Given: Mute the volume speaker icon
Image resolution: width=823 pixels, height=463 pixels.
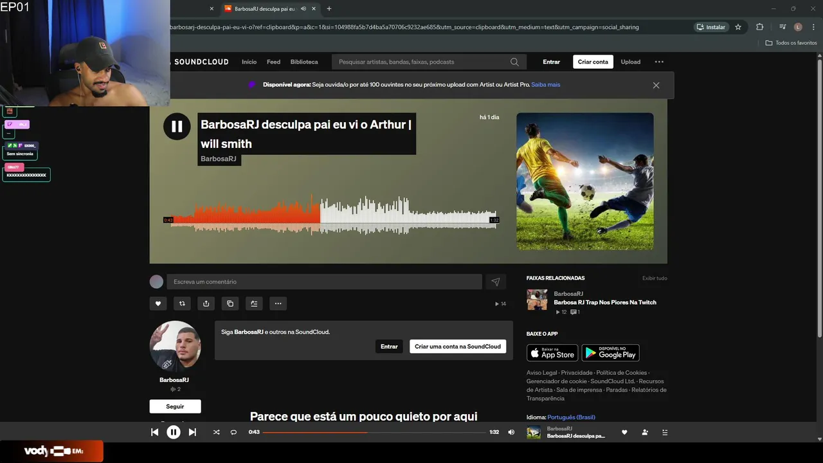Looking at the screenshot, I should pyautogui.click(x=511, y=432).
